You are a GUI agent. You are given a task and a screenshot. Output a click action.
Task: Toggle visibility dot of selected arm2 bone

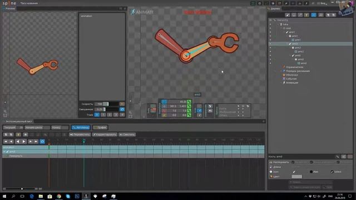pos(270,44)
